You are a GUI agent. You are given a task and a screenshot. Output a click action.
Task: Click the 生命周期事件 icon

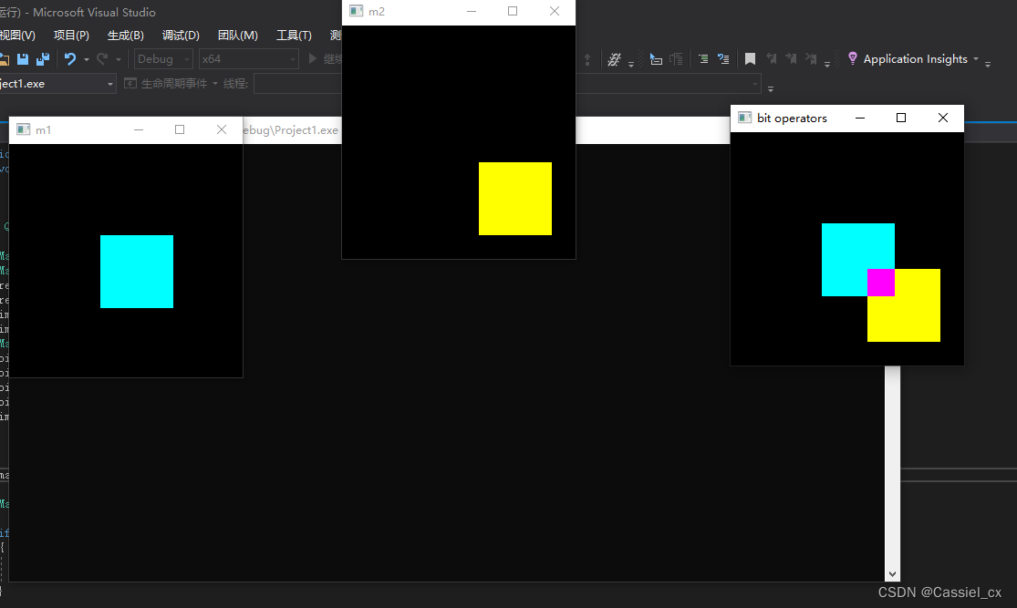click(x=130, y=84)
